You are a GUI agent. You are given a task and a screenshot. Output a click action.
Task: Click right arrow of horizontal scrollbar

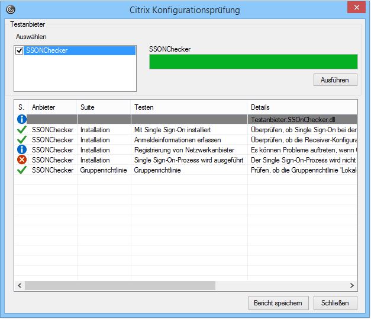click(x=353, y=285)
